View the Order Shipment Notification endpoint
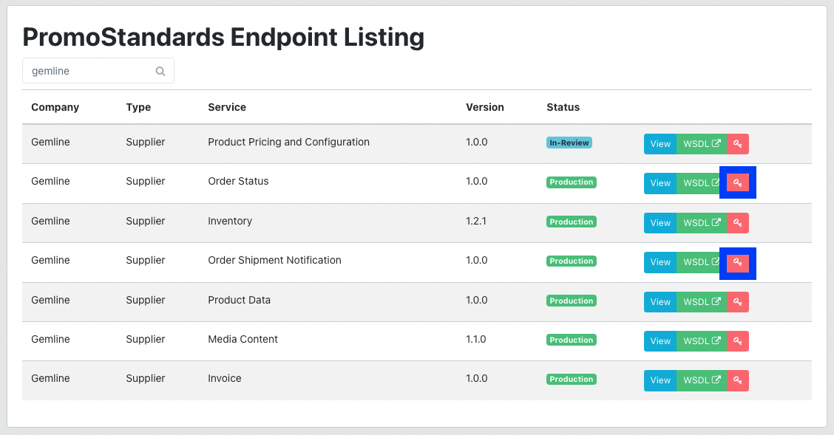834x435 pixels. 660,262
